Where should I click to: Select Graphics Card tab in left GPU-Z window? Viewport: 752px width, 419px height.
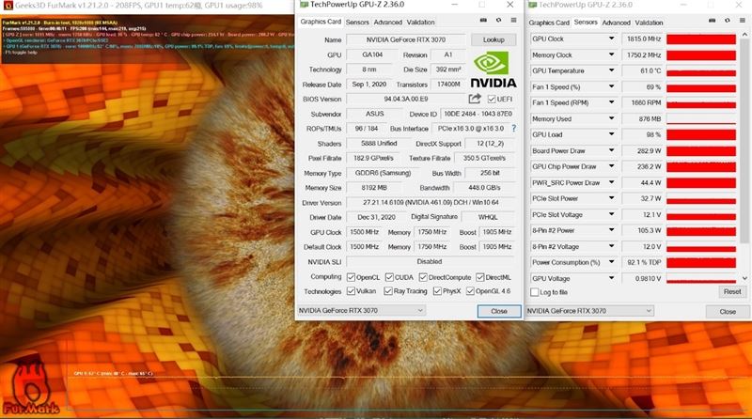321,22
